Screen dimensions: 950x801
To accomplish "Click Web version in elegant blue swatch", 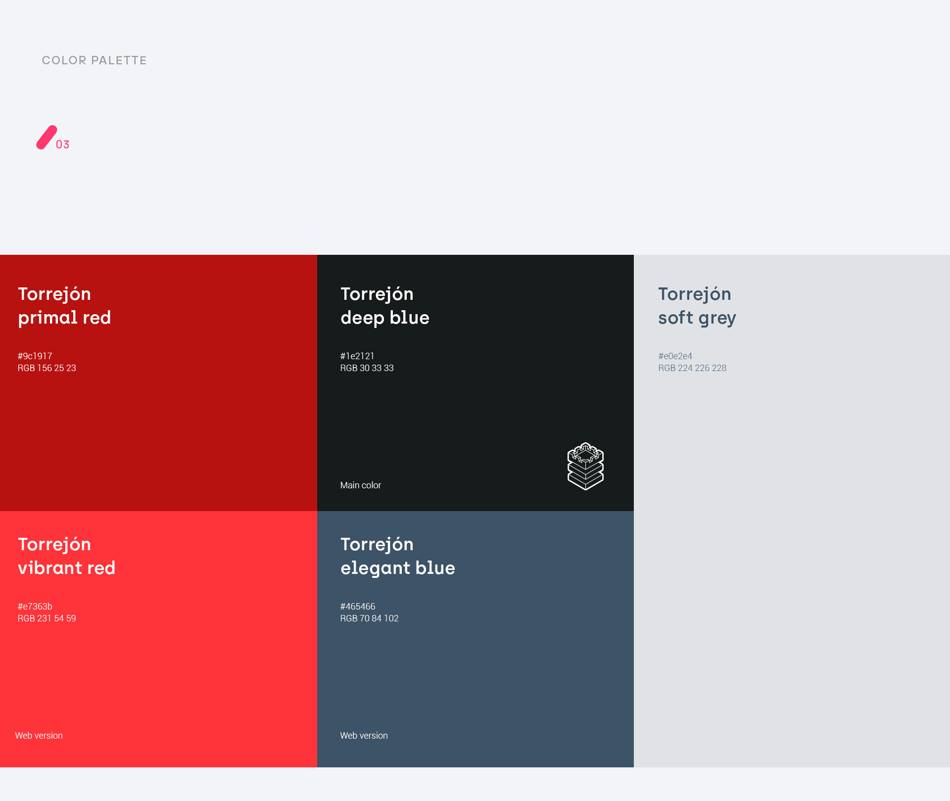I will point(364,736).
